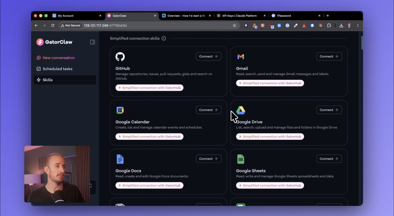The image size is (394, 216).
Task: Open the browser extensions puzzle icon
Action: [x=329, y=25]
